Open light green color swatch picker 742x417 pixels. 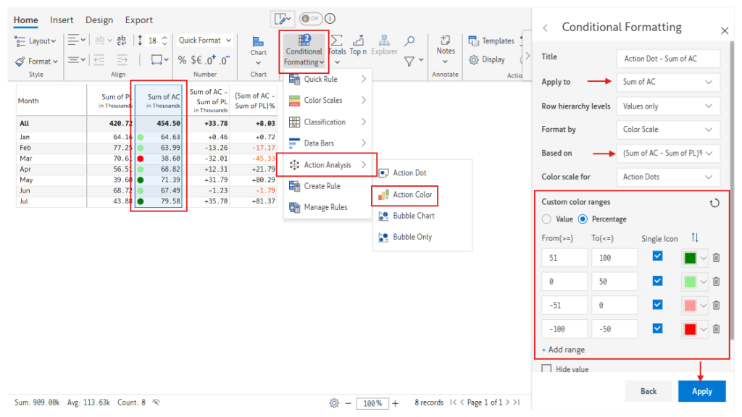(695, 282)
